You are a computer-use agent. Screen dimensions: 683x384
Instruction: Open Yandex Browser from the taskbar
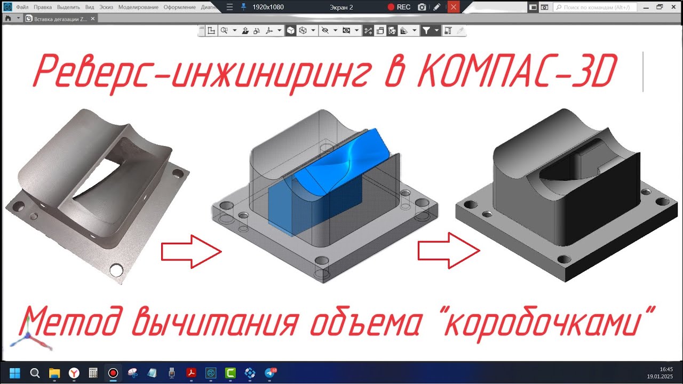[74, 373]
